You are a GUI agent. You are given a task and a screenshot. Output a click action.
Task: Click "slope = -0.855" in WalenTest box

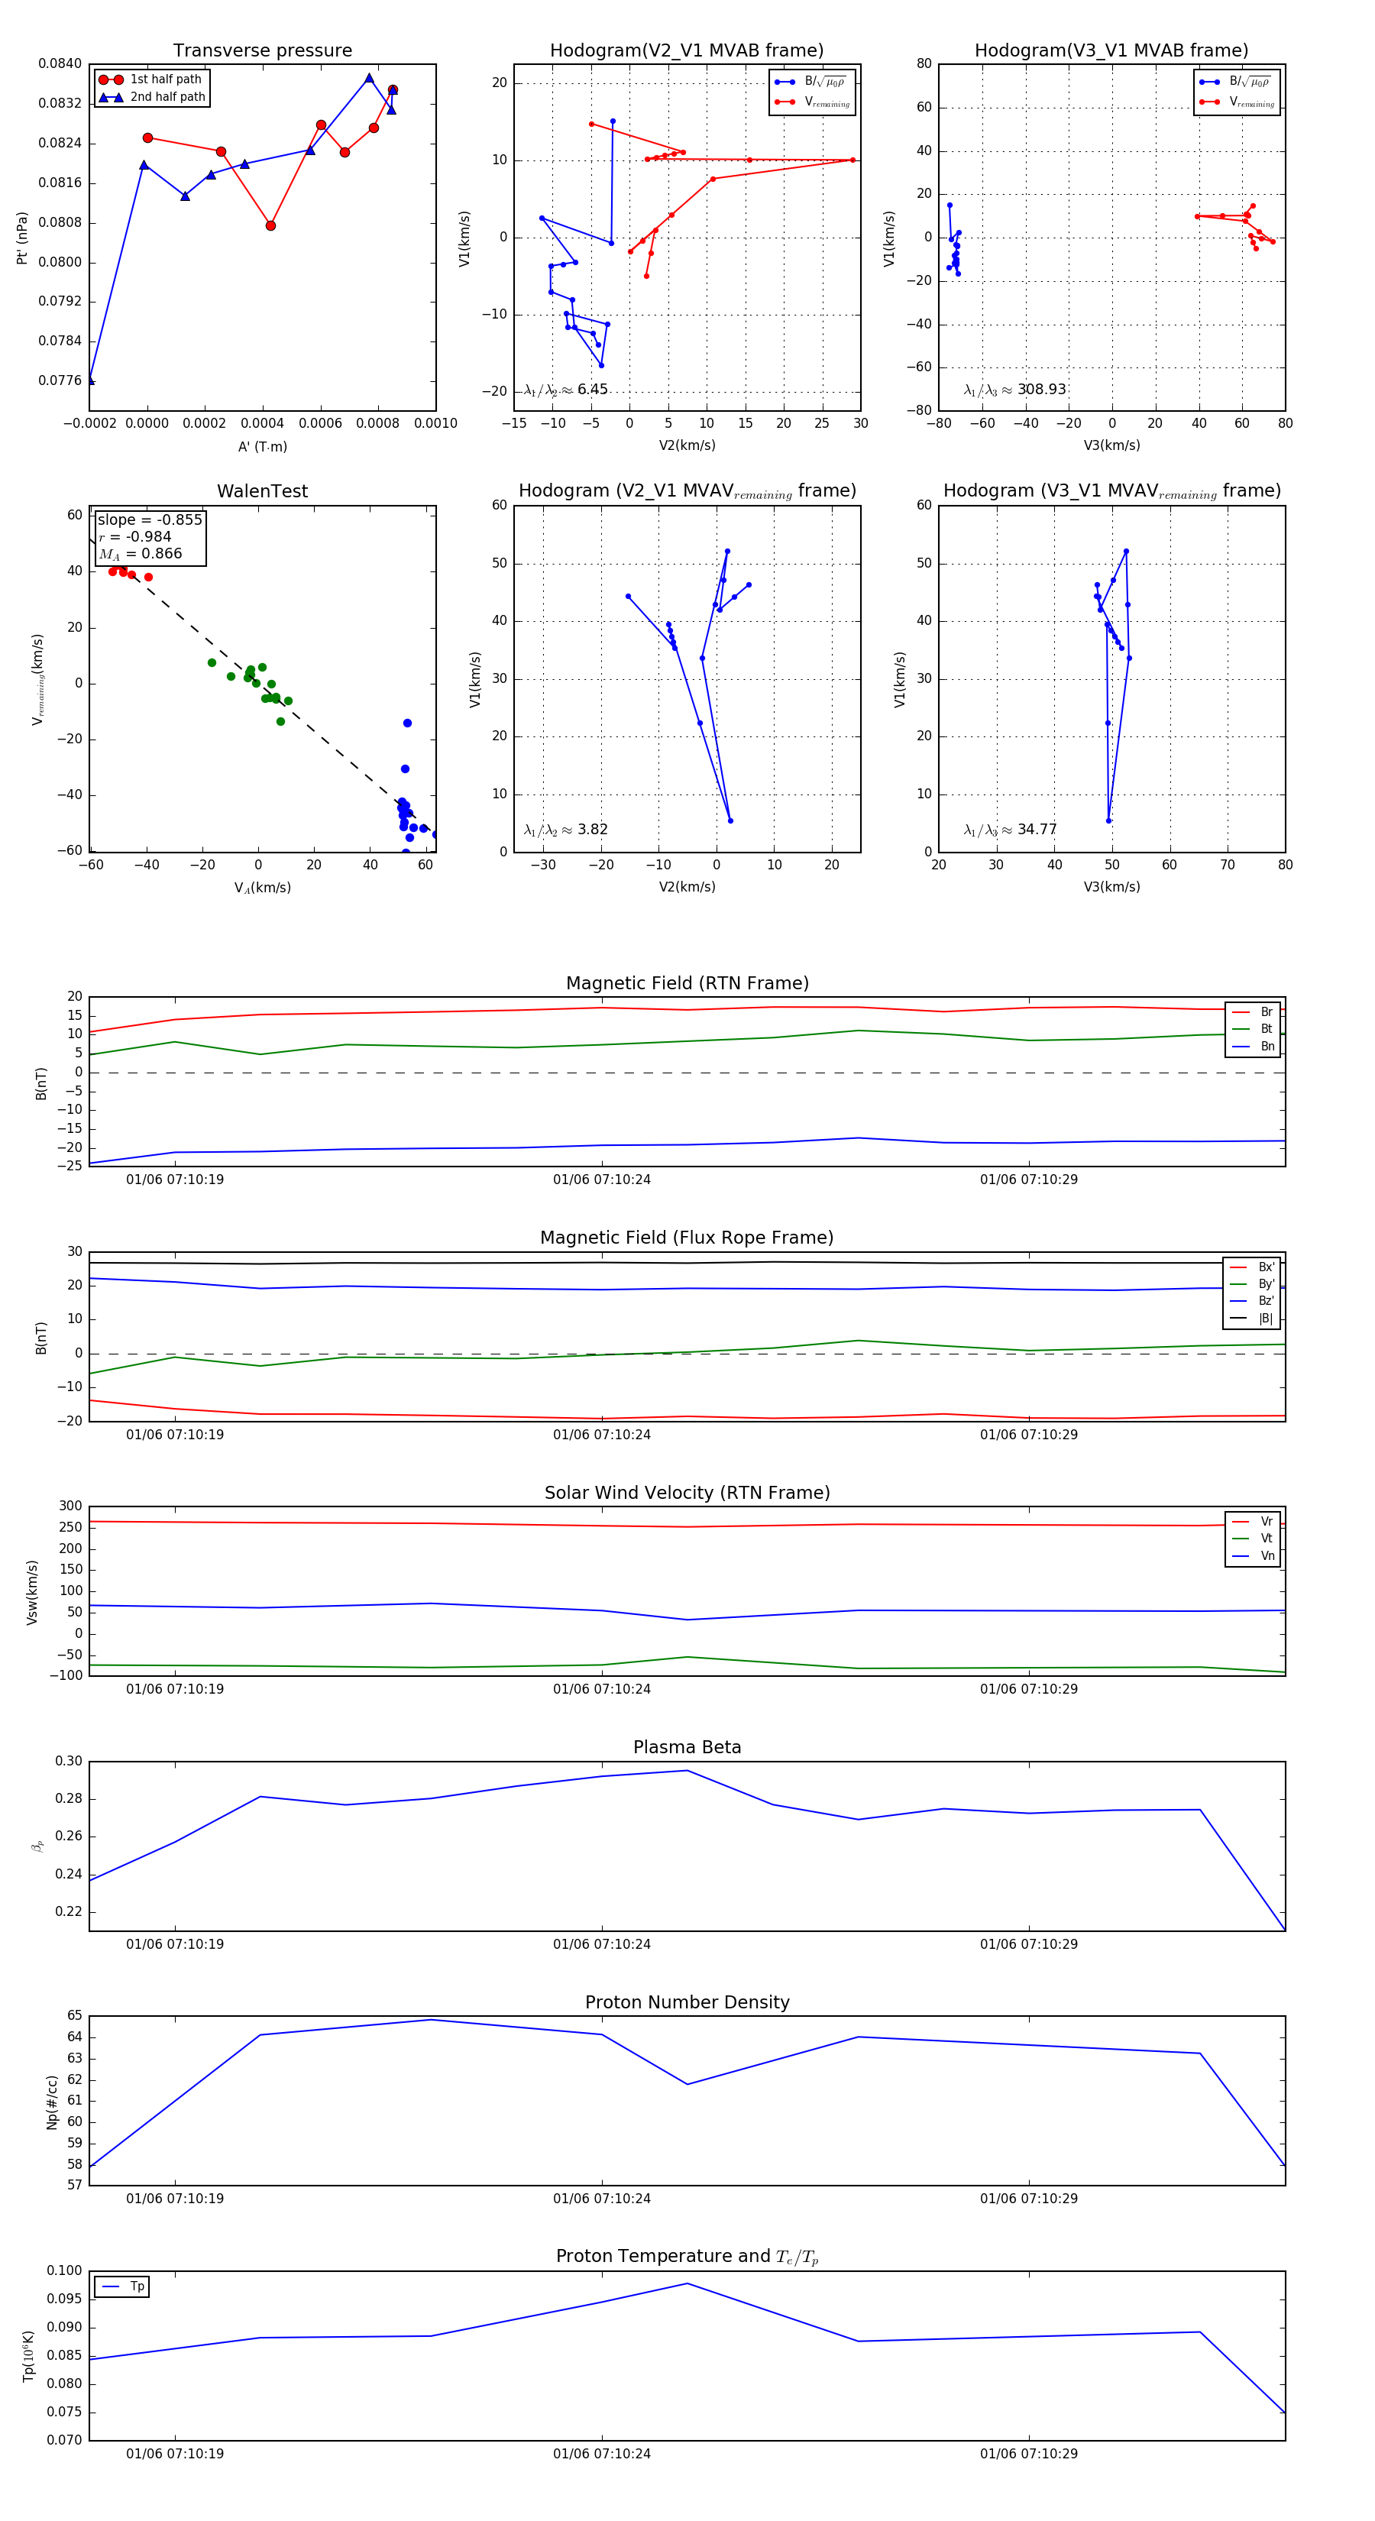[150, 519]
